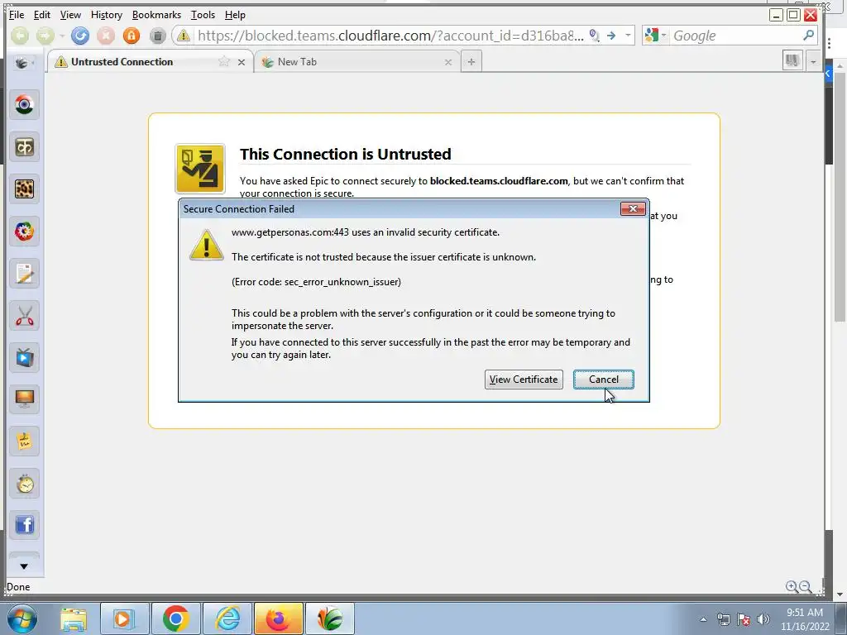Click the orange padlock privacy icon
This screenshot has height=635, width=847.
(x=132, y=36)
